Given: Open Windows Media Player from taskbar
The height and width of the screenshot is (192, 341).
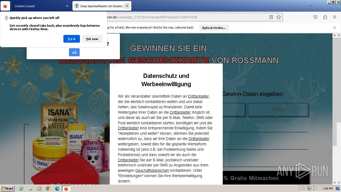Looking at the screenshot, I should point(39,189).
